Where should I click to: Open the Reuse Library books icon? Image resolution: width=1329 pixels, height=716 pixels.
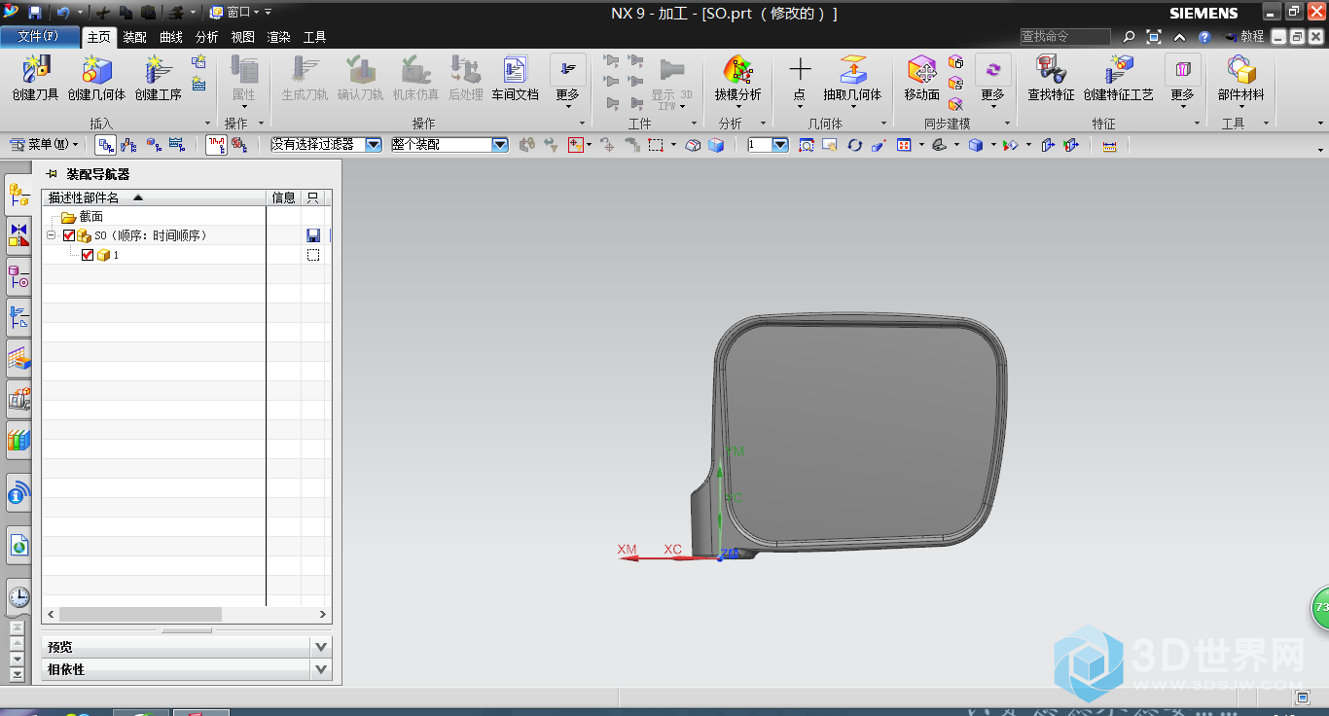point(18,440)
